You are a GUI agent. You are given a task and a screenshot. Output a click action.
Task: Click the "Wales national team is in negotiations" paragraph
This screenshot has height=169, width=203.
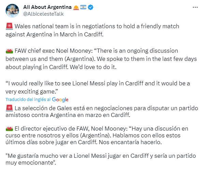(x=92, y=30)
